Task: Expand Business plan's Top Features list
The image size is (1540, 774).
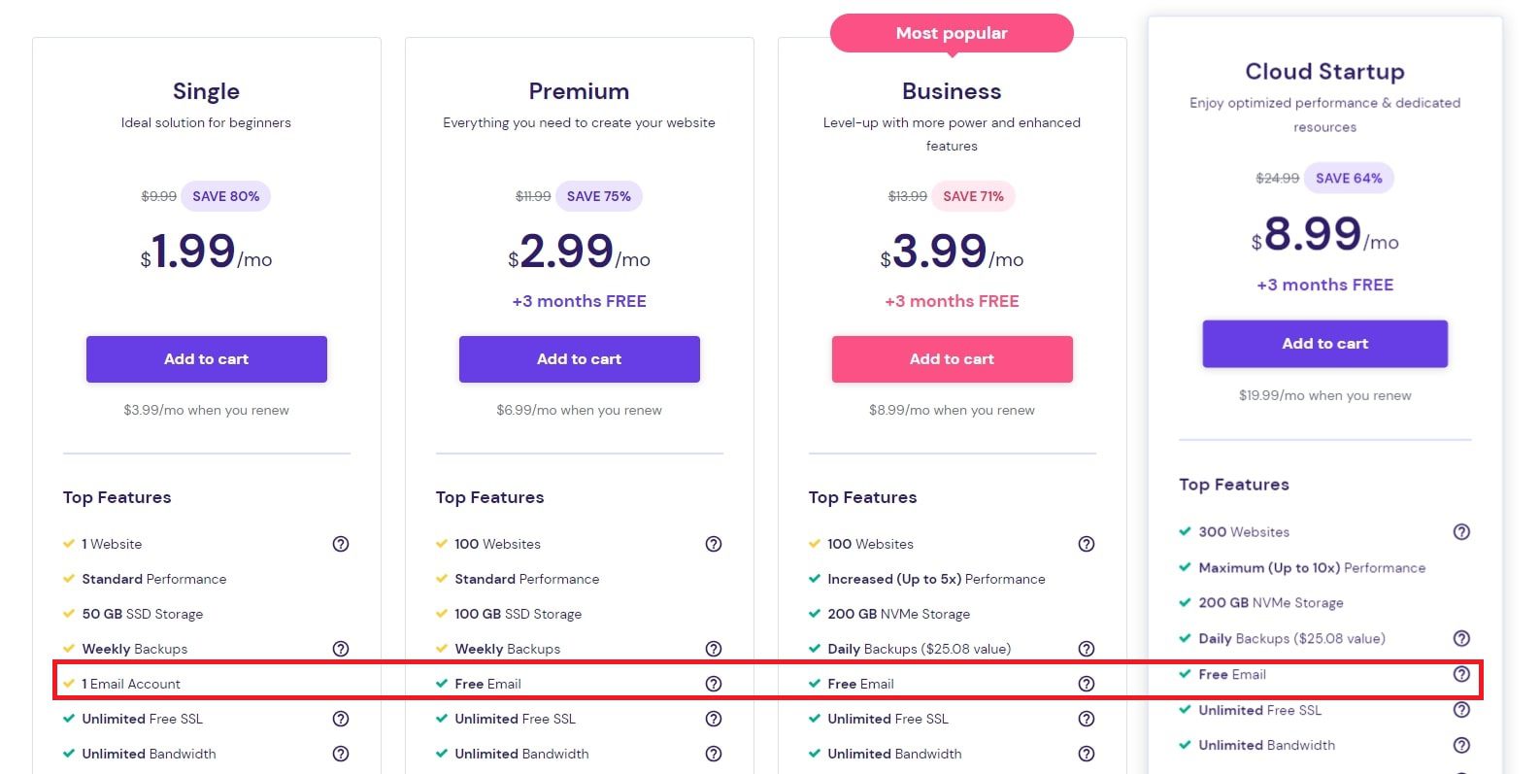Action: [862, 497]
